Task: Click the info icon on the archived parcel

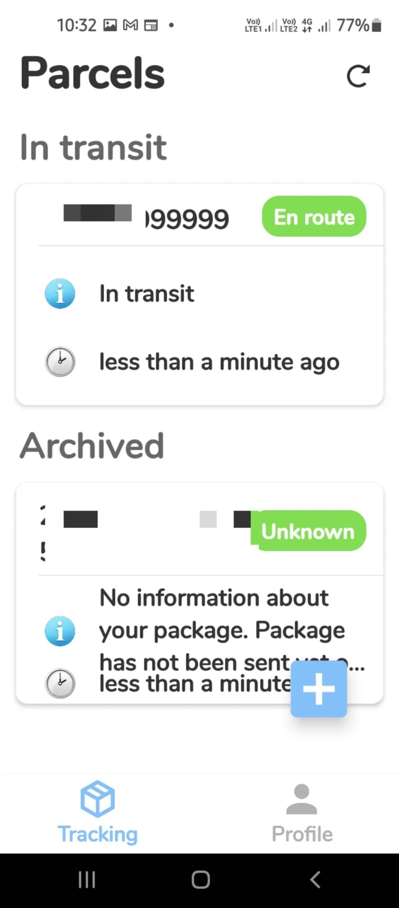Action: point(60,631)
